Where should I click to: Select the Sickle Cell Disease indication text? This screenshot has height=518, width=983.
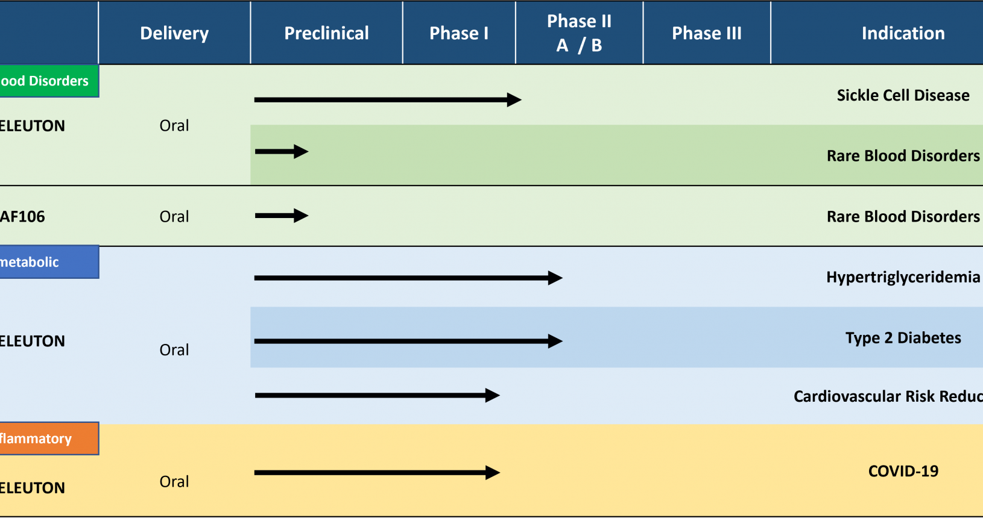[903, 95]
